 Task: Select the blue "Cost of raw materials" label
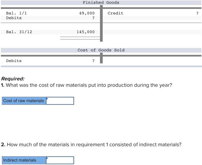(x=24, y=101)
